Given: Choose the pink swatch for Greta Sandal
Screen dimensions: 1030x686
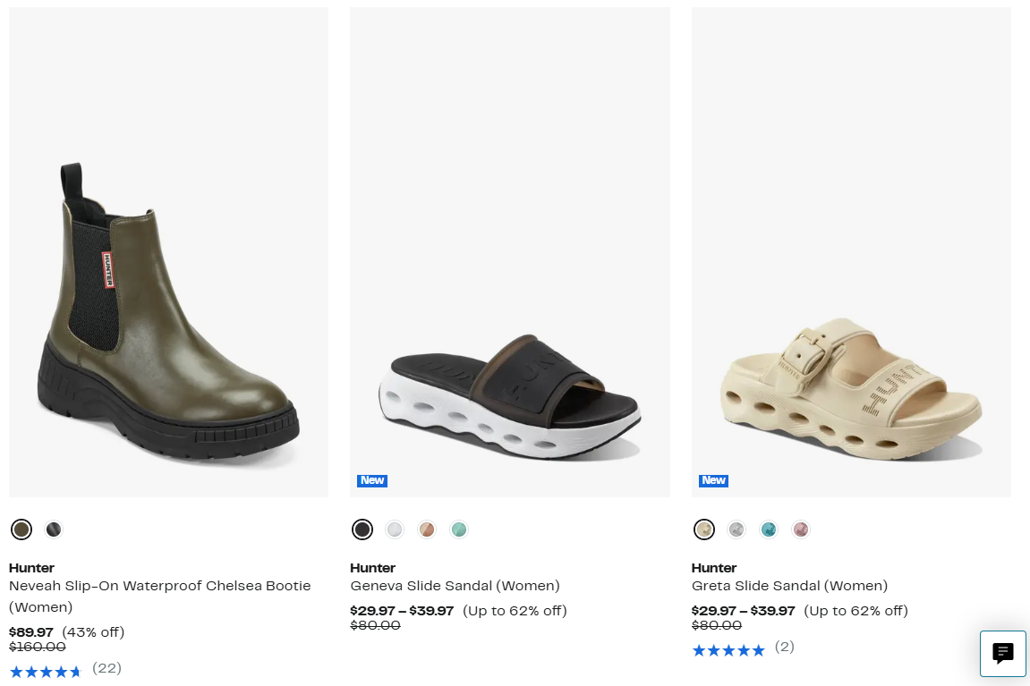Looking at the screenshot, I should pos(801,529).
